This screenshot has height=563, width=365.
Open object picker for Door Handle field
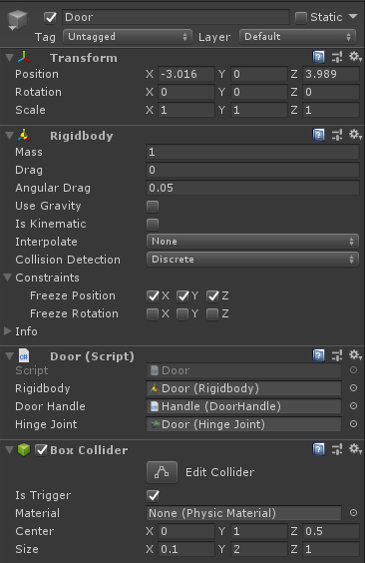(x=353, y=405)
